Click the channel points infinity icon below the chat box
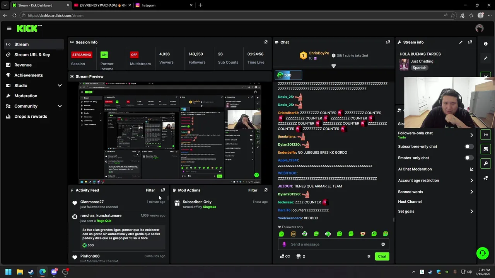Screen dimensions: 495x278 (285, 256)
